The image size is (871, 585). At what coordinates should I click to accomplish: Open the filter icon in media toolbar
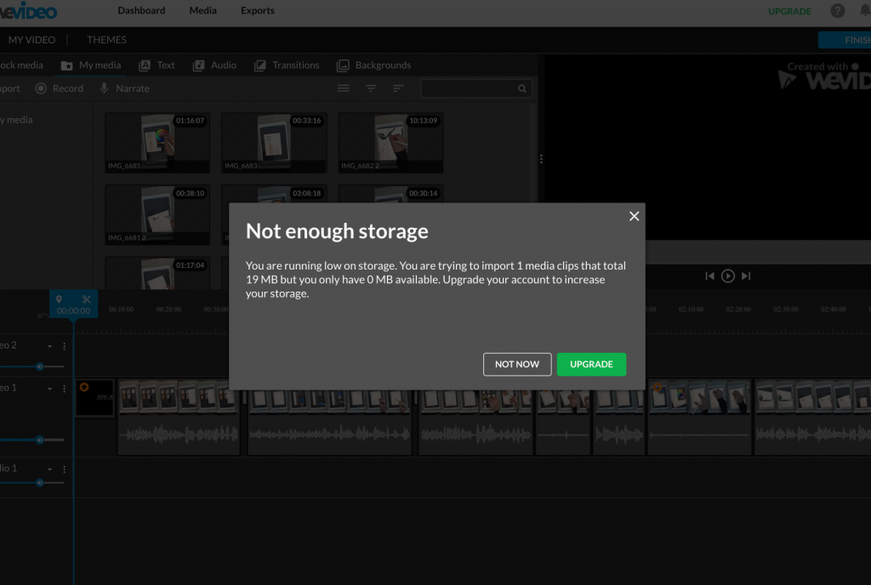pyautogui.click(x=371, y=88)
